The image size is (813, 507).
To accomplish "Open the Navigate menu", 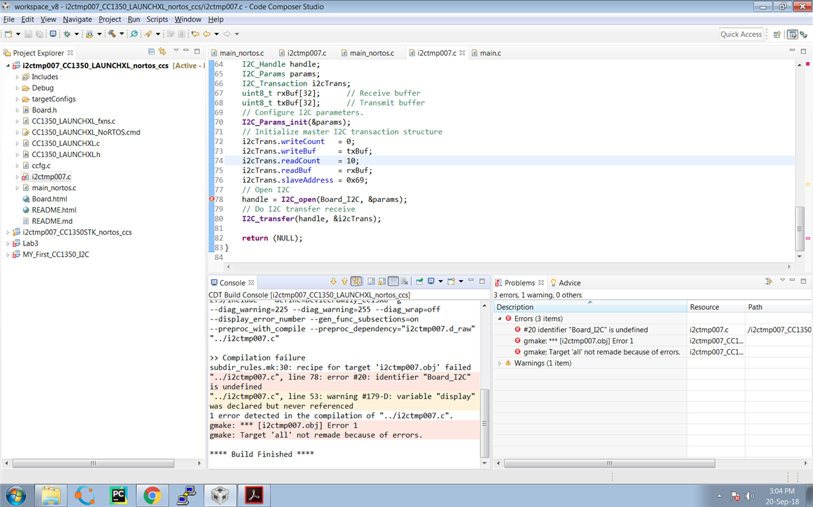I will 77,19.
